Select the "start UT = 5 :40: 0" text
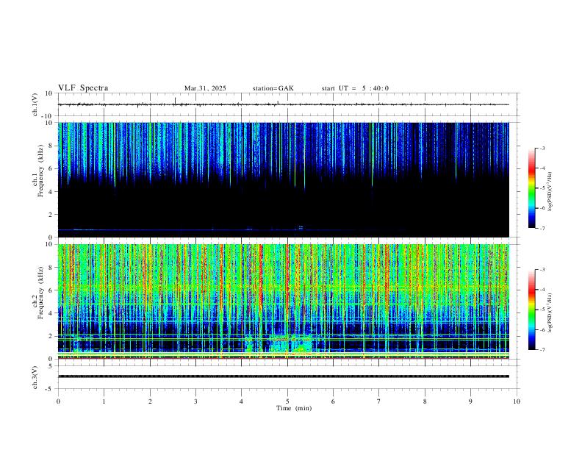Viewport: 582px width, 450px height. tap(355, 88)
